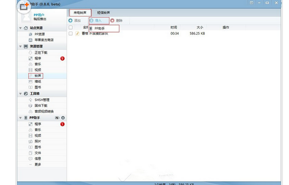289x185 pixels.
Task: Choose PP助手 from the import dropdown menu
Action: pos(104,29)
